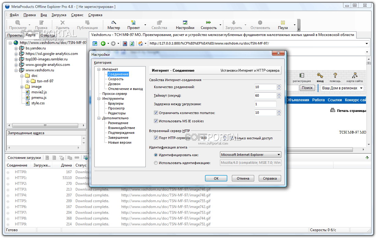Select Скорость in the settings category tree

(x=116, y=79)
